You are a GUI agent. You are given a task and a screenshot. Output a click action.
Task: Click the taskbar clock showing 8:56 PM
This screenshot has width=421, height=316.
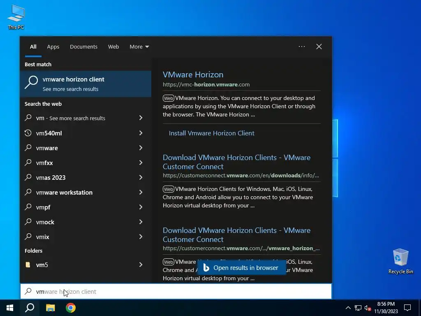(x=386, y=308)
